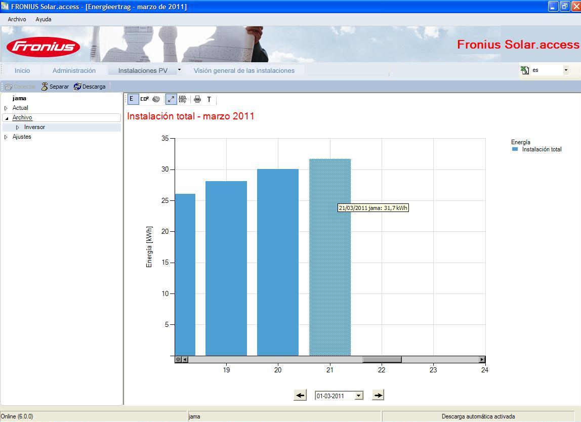Toggle the auto-scale arrows icon

[x=171, y=99]
